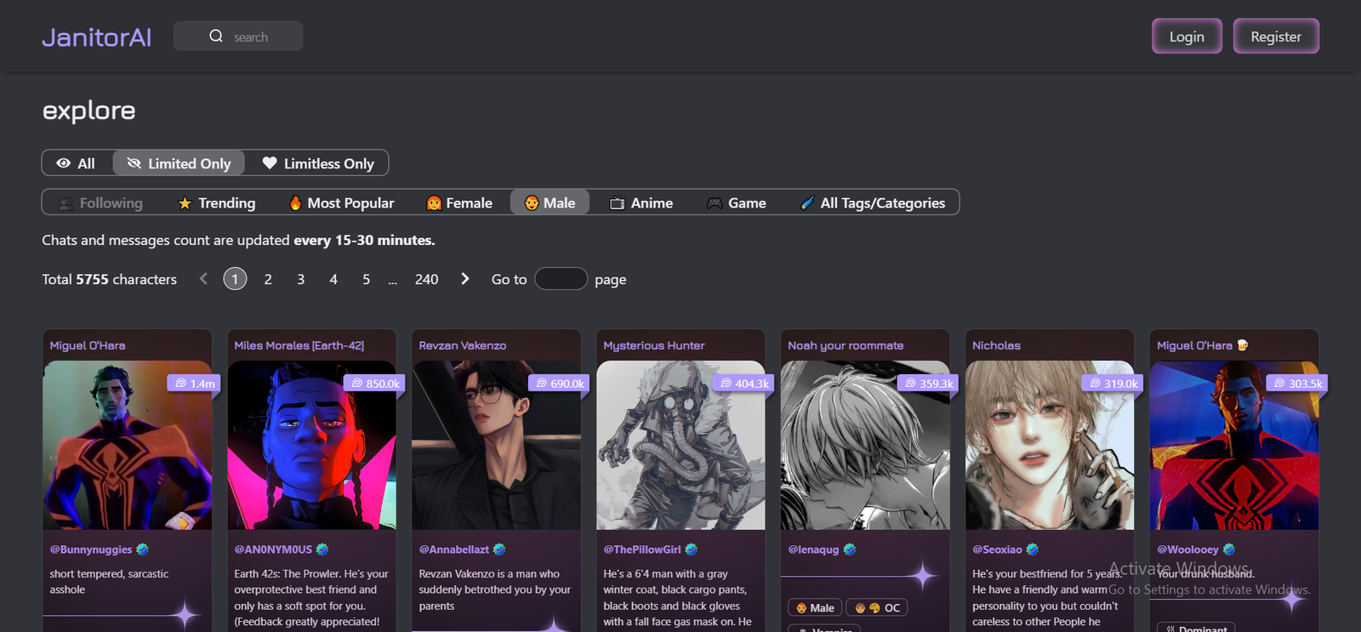Open Miles Morales [Earth-42] card image
Viewport: 1361px width, 632px height.
311,445
